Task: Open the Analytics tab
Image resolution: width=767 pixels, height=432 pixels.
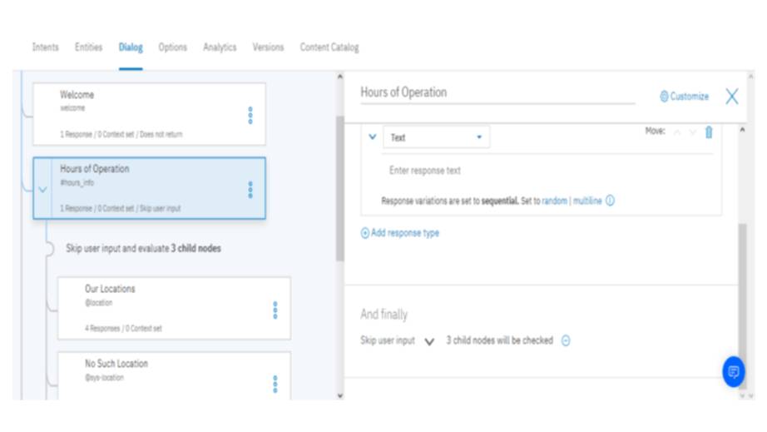Action: (x=220, y=47)
